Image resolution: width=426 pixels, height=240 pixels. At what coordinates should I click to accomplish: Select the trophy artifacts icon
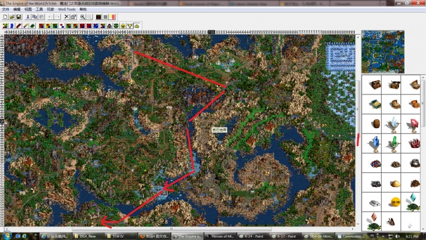click(130, 26)
